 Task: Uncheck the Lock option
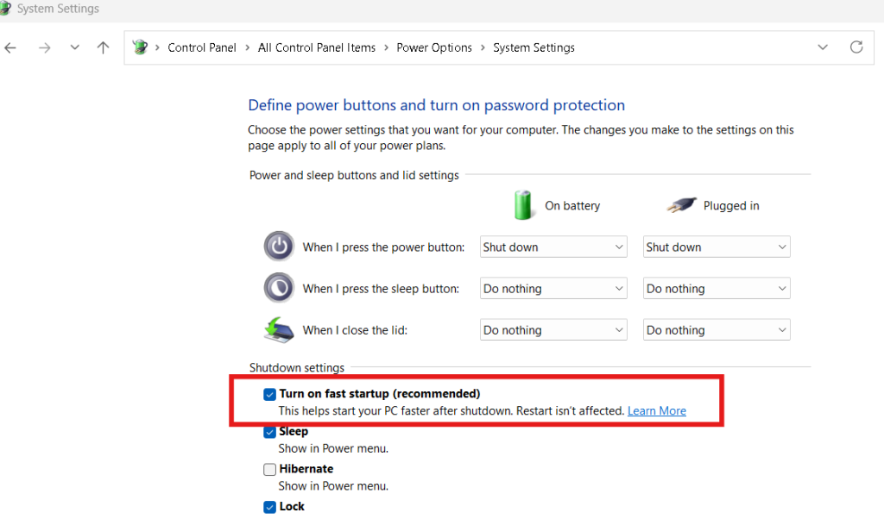(x=269, y=506)
